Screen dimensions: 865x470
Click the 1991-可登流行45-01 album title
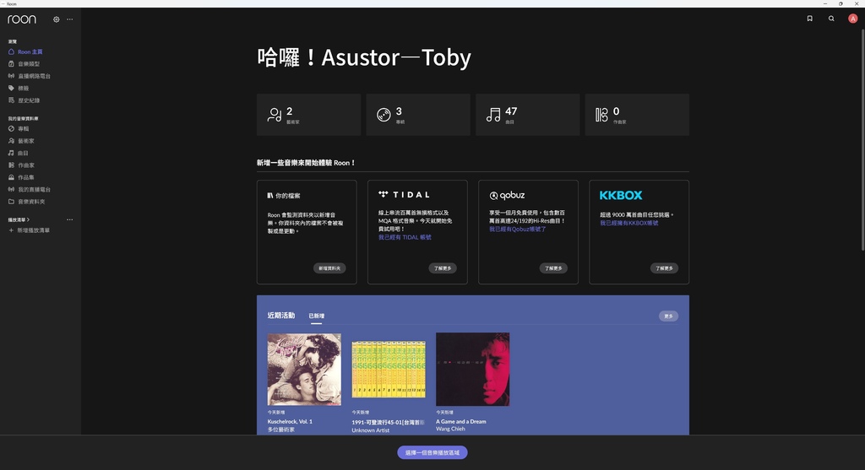point(389,423)
